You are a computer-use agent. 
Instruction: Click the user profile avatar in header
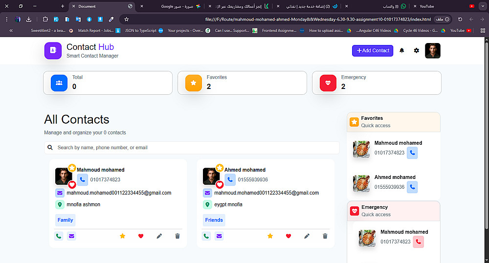[x=433, y=50]
